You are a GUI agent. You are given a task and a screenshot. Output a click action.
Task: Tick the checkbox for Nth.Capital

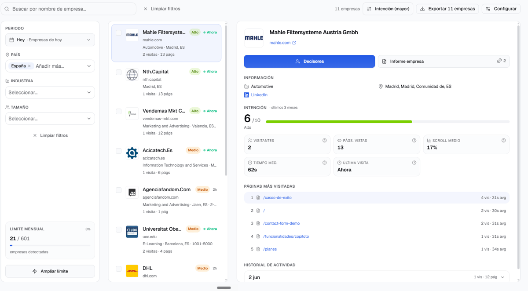click(119, 72)
